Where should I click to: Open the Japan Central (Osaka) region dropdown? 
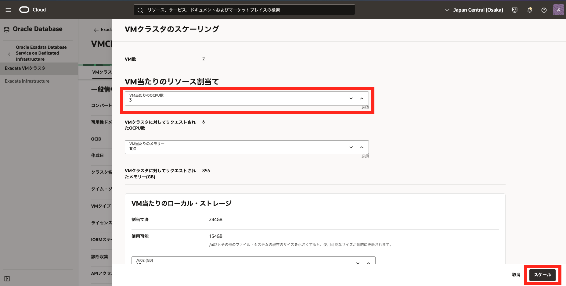tap(474, 10)
